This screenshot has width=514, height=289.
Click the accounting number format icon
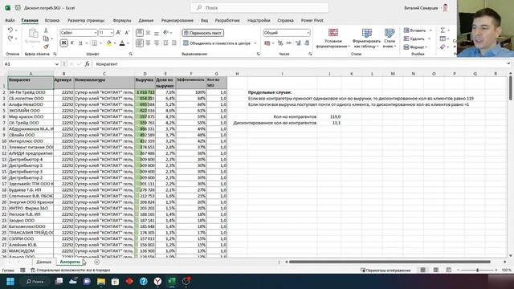pos(267,43)
